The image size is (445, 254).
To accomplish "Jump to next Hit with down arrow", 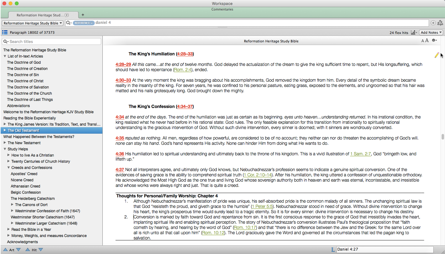I will (x=41, y=250).
